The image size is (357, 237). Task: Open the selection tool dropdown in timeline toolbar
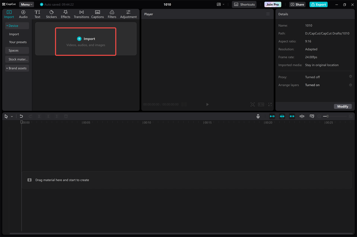tap(12, 116)
